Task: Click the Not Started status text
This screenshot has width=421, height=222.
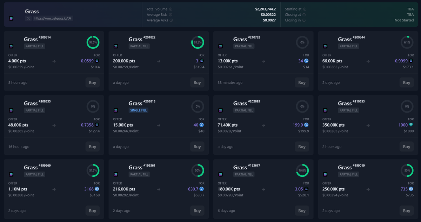Action: click(404, 20)
